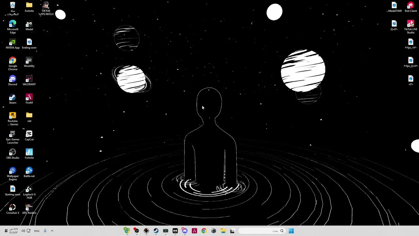419x236 pixels.
Task: Select the ٠٤٣٠ image file on the right
Action: tap(410, 81)
